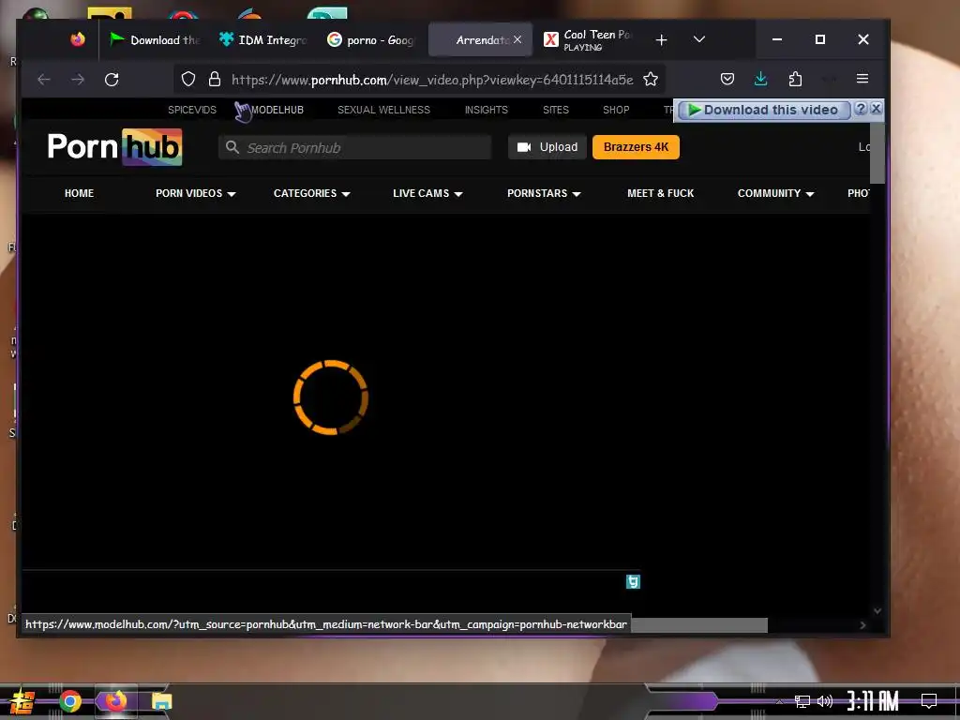Viewport: 960px width, 720px height.
Task: Open File Explorer from the taskbar
Action: [161, 701]
